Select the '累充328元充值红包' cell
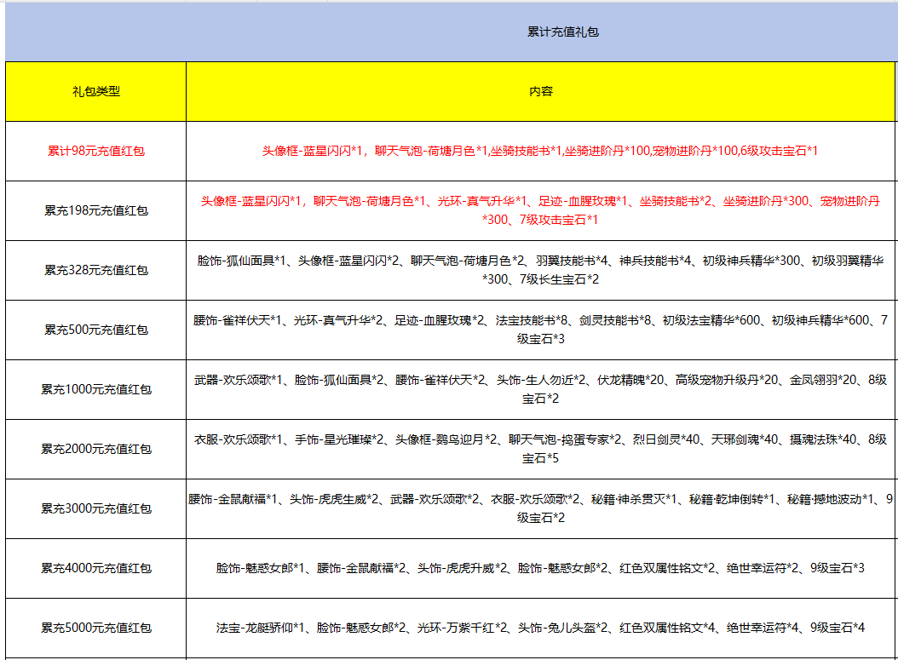The width and height of the screenshot is (898, 660). 96,270
